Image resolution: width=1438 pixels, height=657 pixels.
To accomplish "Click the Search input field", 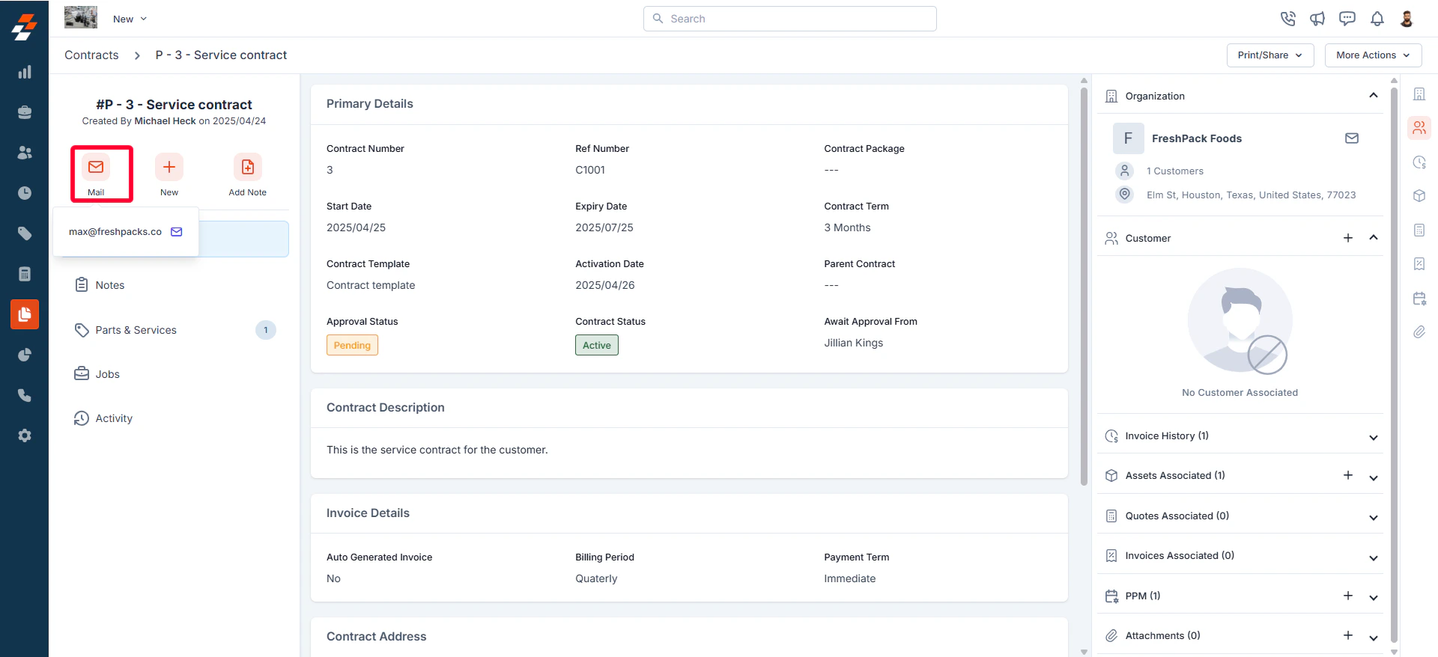I will 790,19.
